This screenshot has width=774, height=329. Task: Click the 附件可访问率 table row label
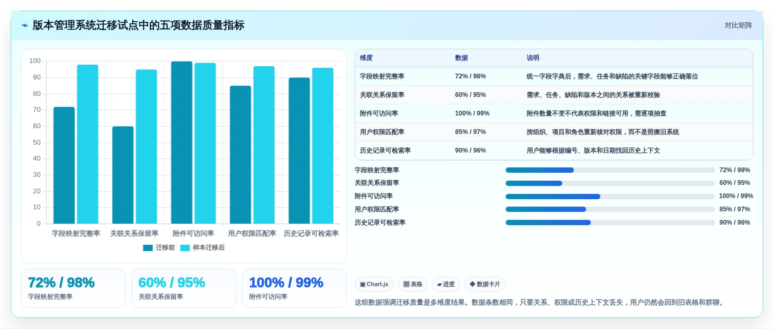pyautogui.click(x=379, y=113)
